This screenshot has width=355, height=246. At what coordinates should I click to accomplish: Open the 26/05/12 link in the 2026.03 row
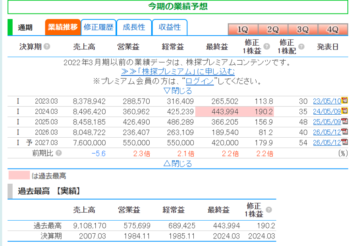327,133
